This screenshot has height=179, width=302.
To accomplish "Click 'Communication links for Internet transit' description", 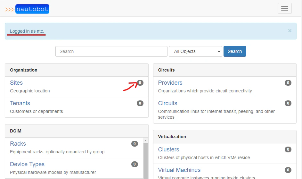I will click(x=216, y=114).
